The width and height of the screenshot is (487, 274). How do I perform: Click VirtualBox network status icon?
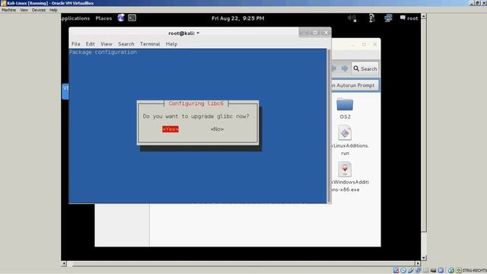(x=418, y=270)
